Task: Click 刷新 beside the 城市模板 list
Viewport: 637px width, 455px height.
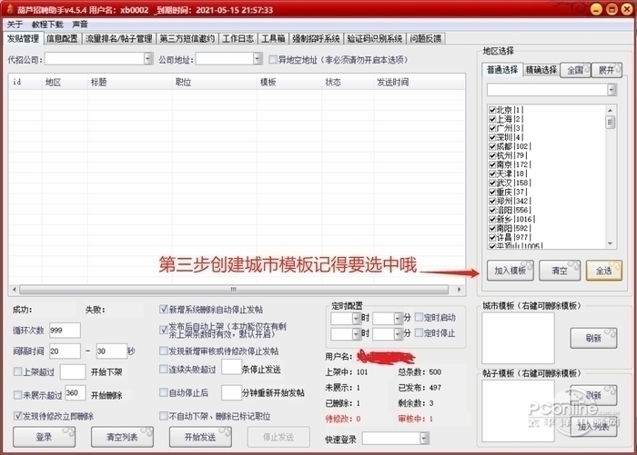Action: tap(593, 338)
